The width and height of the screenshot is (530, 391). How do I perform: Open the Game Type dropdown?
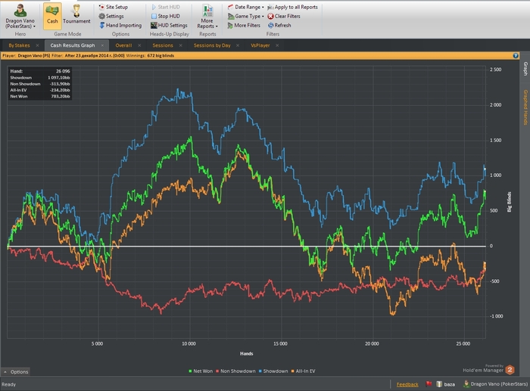click(x=249, y=16)
